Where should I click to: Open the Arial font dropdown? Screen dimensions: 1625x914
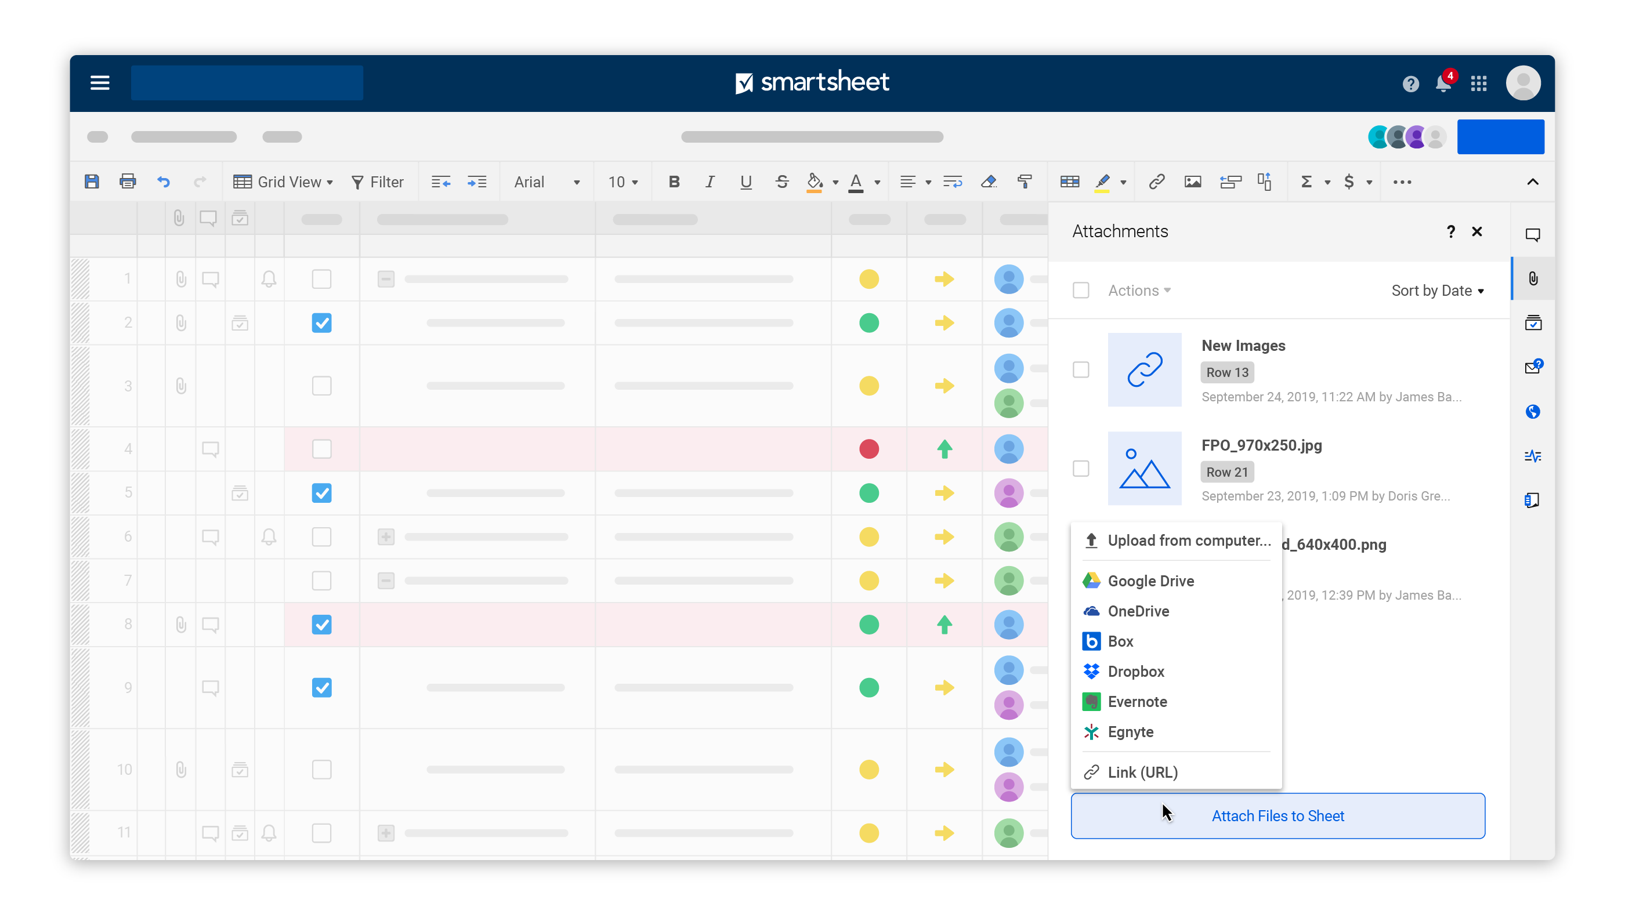click(x=547, y=182)
